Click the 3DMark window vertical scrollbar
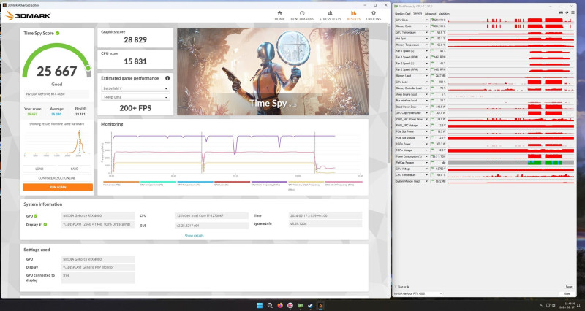The image size is (585, 311). coord(389,93)
